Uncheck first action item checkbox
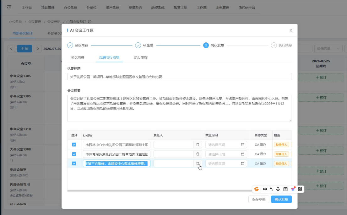The width and height of the screenshot is (347, 215). pos(74,145)
